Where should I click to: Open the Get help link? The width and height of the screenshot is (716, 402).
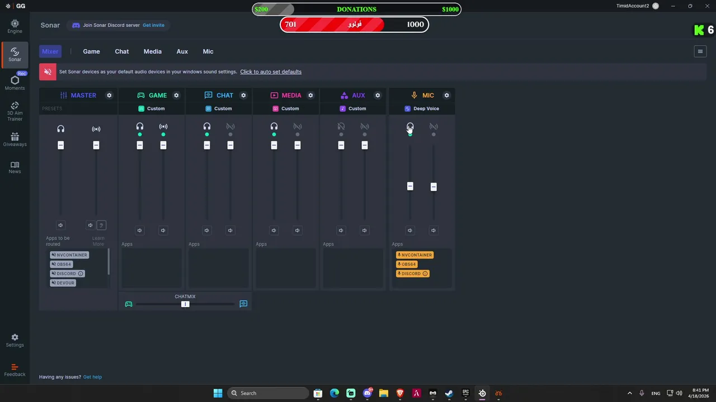[x=92, y=377]
